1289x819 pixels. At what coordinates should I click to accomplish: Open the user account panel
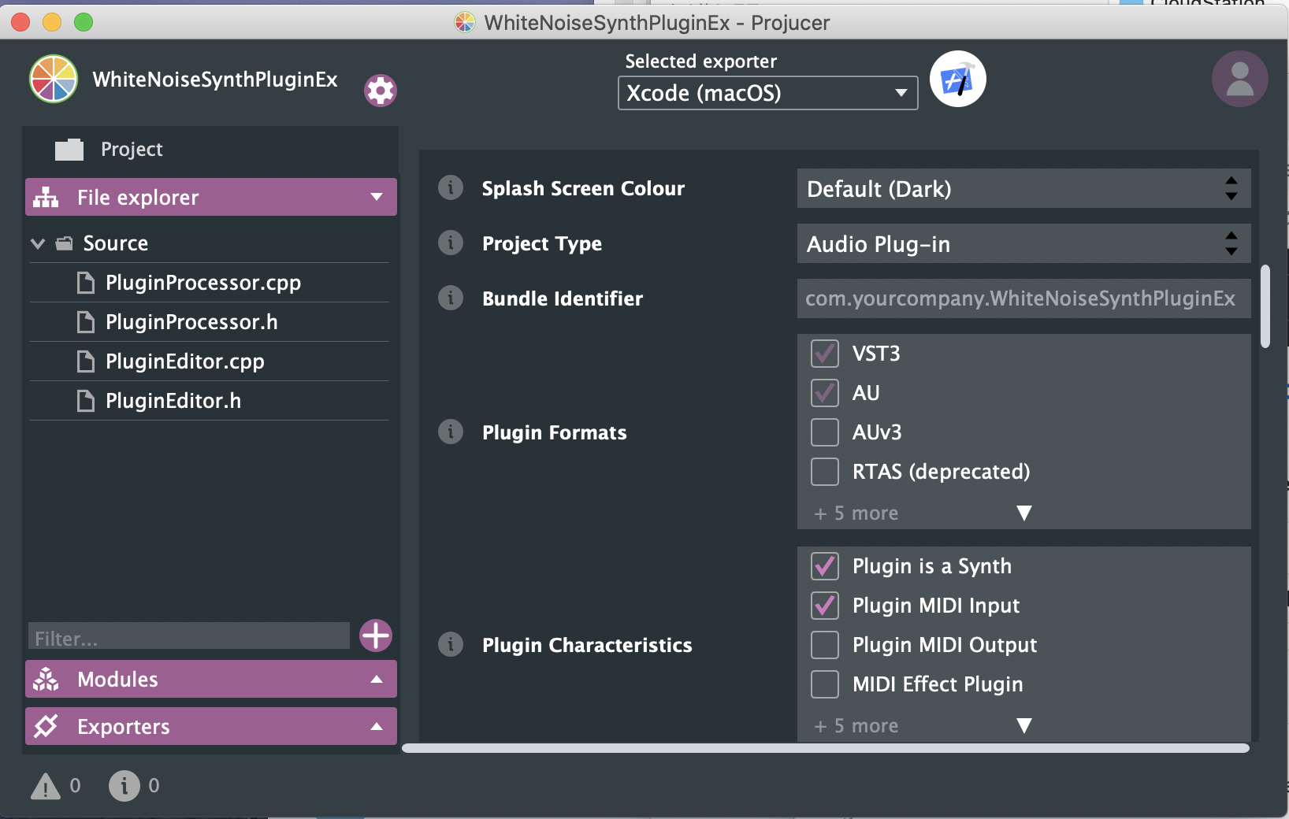point(1239,79)
